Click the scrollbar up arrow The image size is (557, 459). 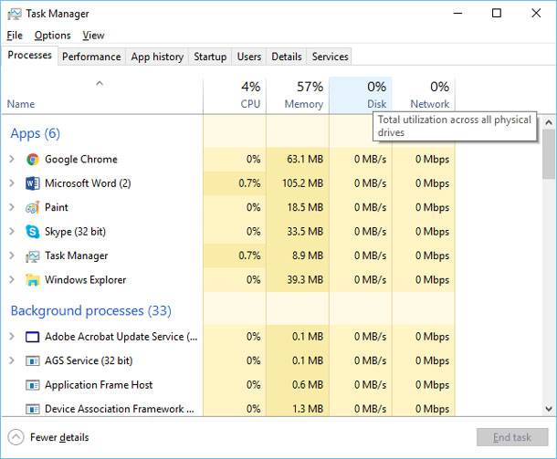tap(549, 123)
